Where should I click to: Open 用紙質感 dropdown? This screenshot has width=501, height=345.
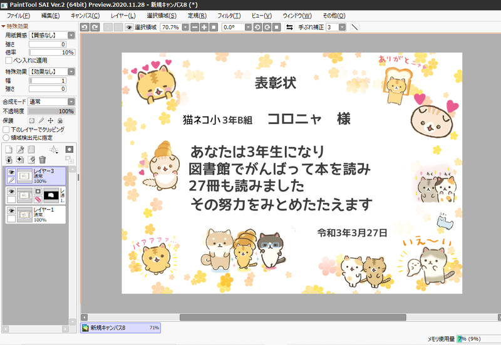pyautogui.click(x=52, y=35)
